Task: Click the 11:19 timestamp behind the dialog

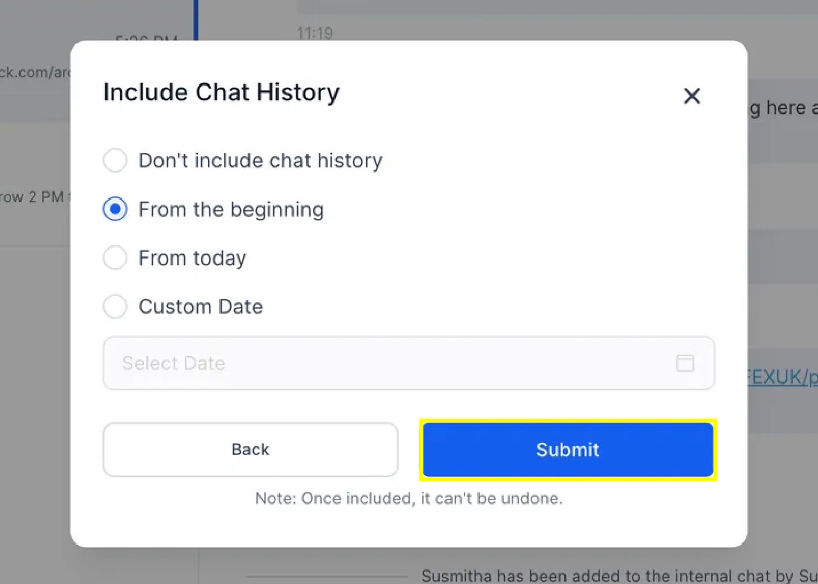Action: click(x=315, y=34)
